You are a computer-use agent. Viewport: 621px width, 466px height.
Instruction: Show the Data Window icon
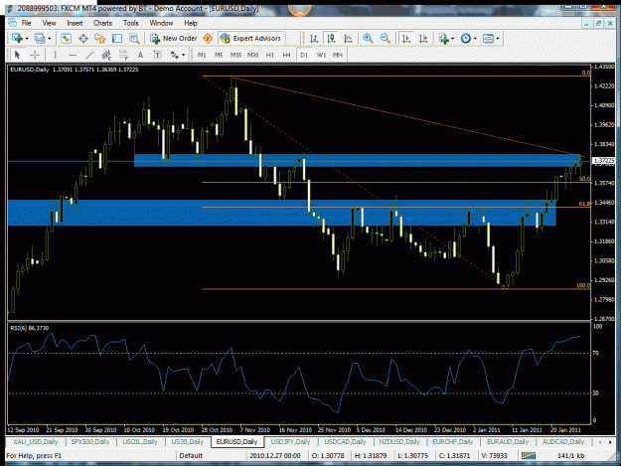pyautogui.click(x=83, y=39)
